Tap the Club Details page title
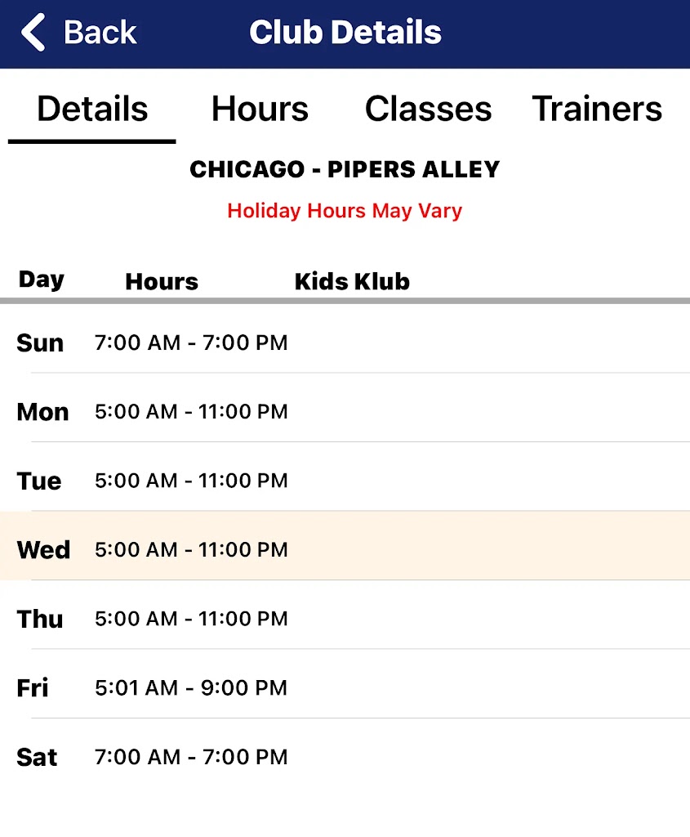690x837 pixels. click(345, 34)
